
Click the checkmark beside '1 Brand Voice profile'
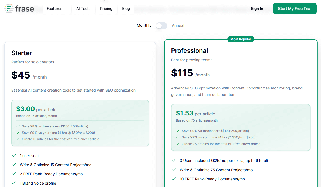(14, 183)
